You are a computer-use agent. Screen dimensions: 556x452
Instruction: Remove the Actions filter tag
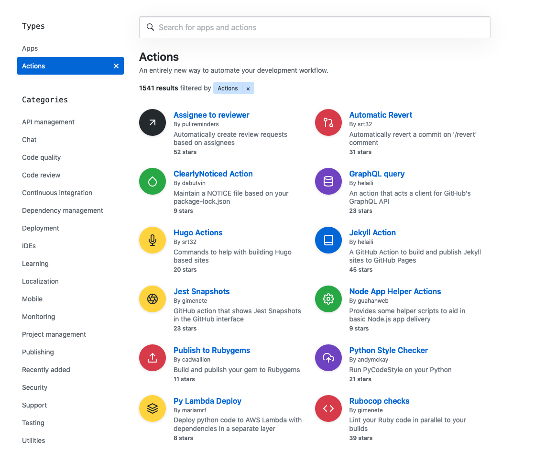tap(248, 88)
